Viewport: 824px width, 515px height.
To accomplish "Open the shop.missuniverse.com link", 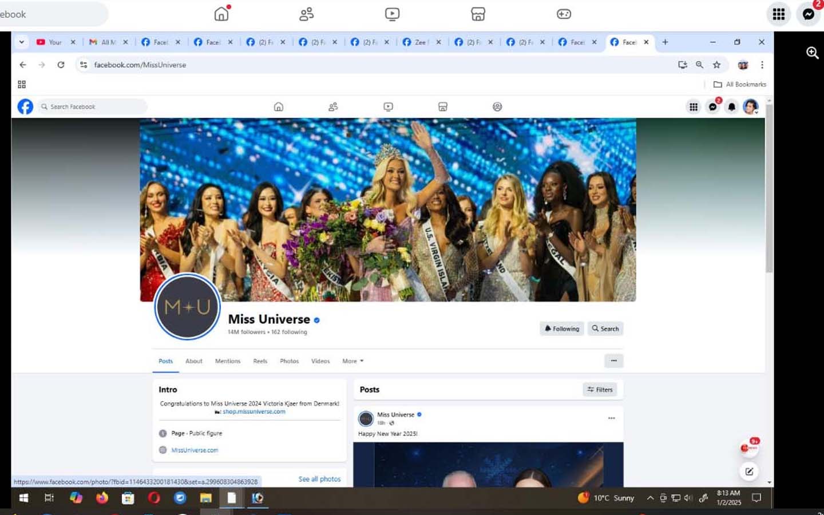I will tap(254, 411).
